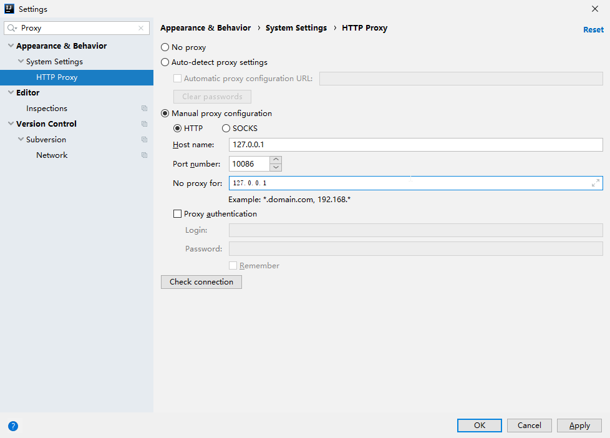
Task: Click the HTTP Proxy breadcrumb heading
Action: 364,28
